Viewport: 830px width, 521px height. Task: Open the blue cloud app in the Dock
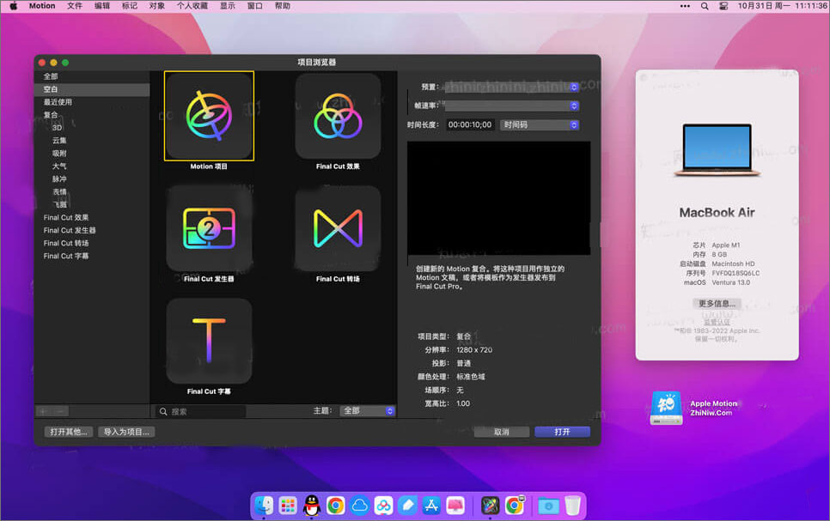(360, 506)
